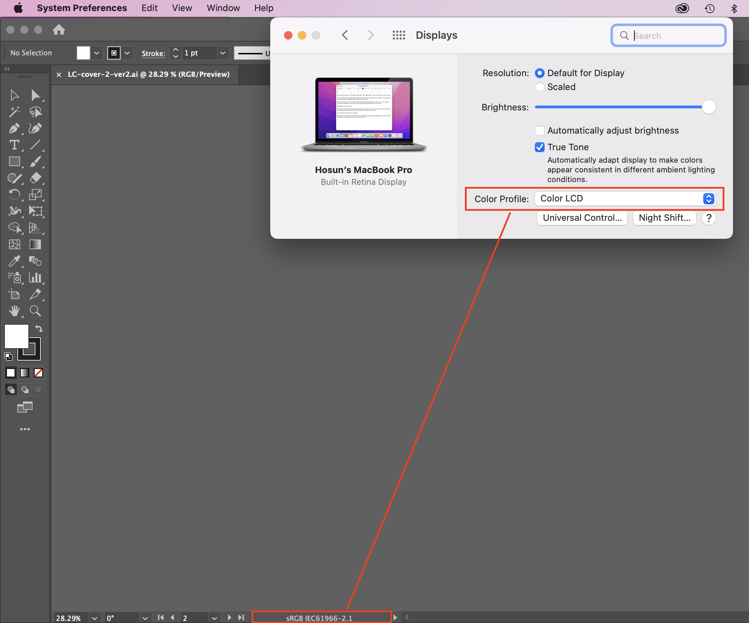Select the Type tool

pyautogui.click(x=15, y=145)
